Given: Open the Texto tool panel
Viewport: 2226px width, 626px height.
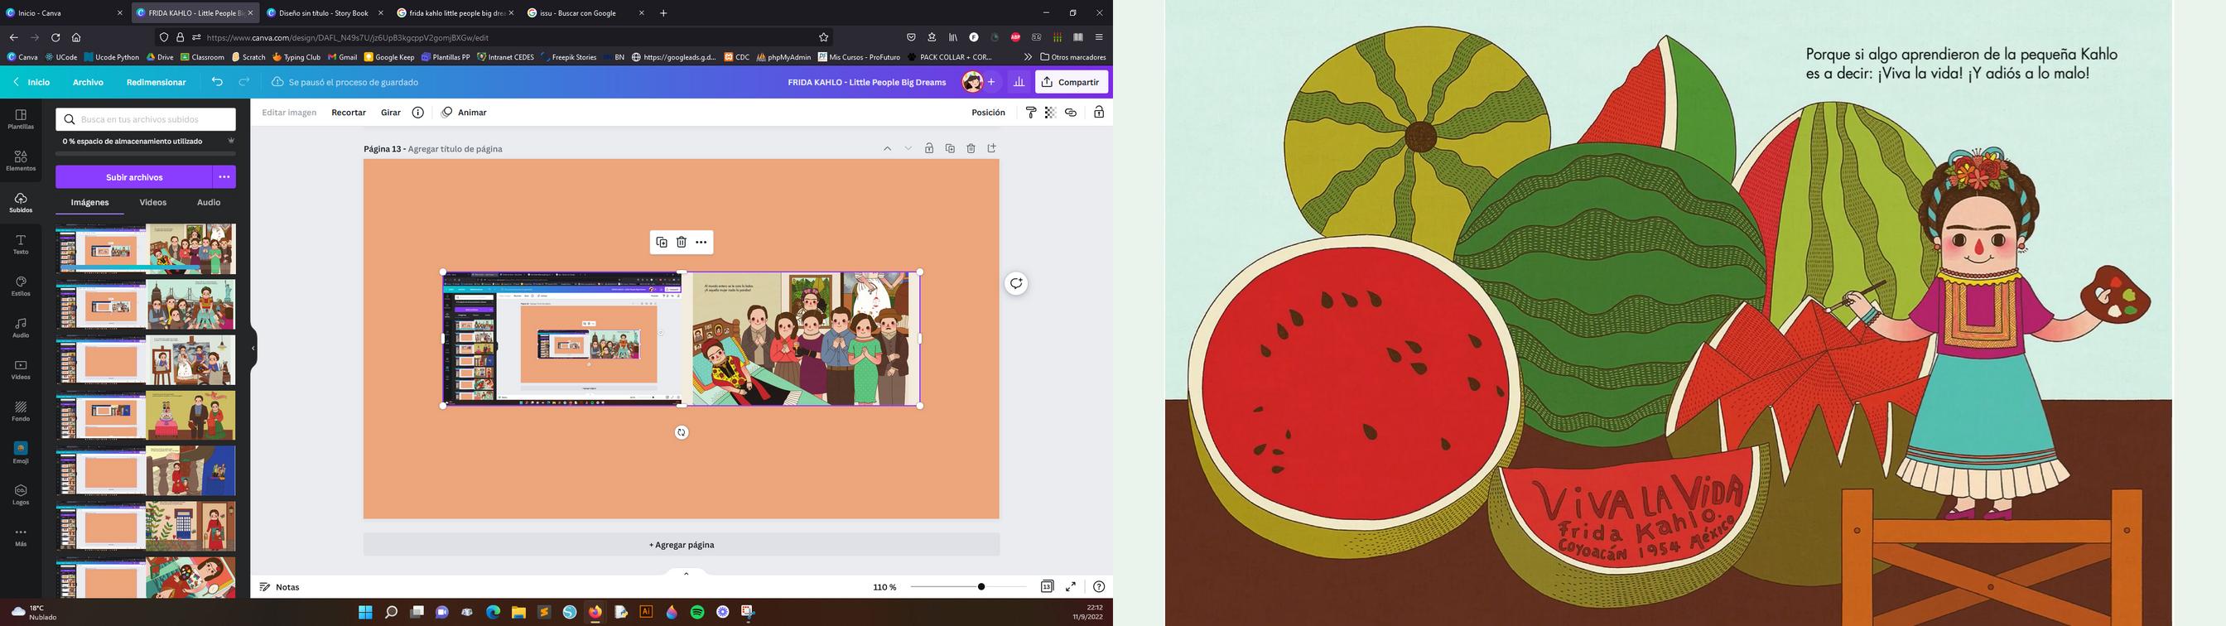Looking at the screenshot, I should point(21,243).
